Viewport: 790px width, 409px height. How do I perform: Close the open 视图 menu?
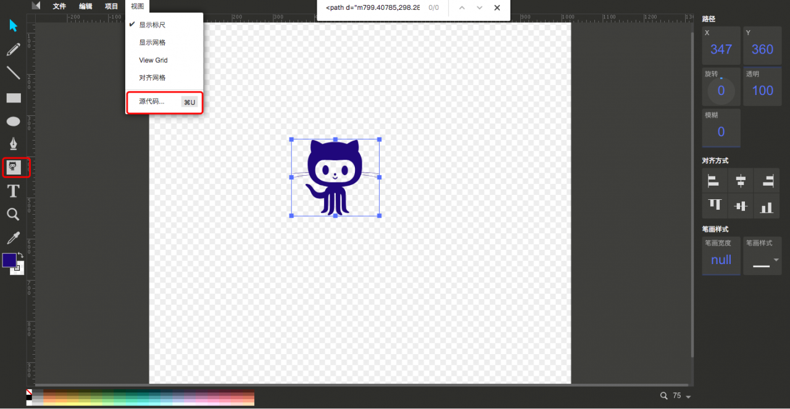pyautogui.click(x=138, y=6)
